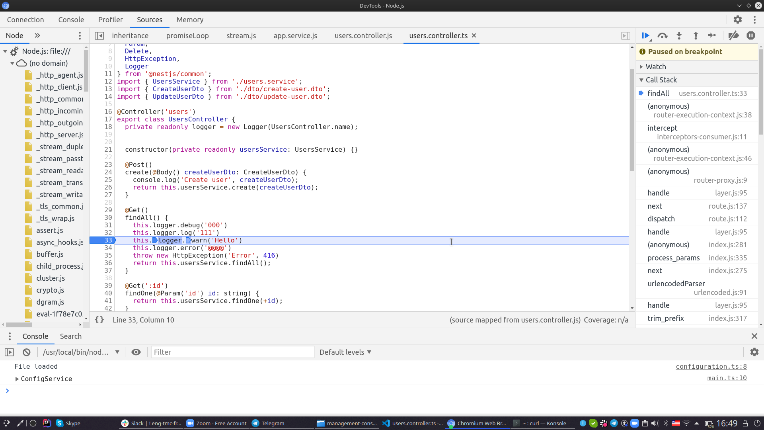This screenshot has height=430, width=764.
Task: Click the Step debugger icon
Action: 712,36
